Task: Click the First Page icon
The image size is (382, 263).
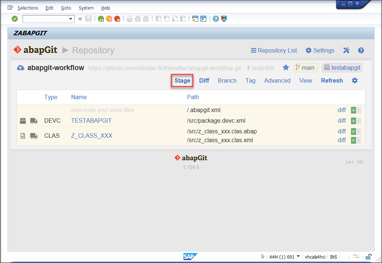Action: (x=158, y=19)
